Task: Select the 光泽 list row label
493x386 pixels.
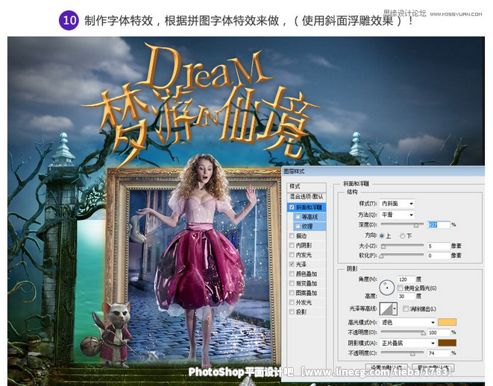Action: point(301,265)
